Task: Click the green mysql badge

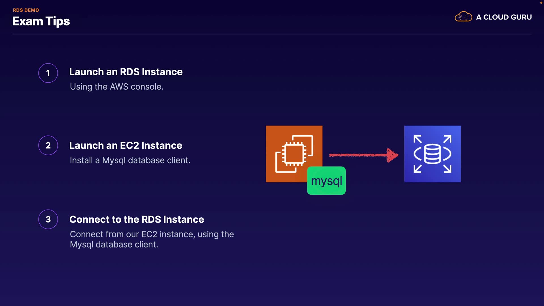Action: click(326, 181)
